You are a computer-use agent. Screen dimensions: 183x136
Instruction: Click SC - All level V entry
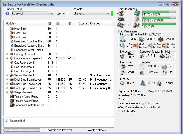click(x=126, y=111)
